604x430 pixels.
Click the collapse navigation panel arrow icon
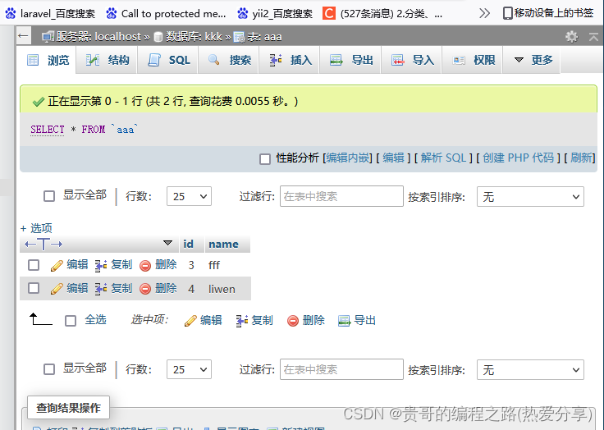(x=23, y=36)
